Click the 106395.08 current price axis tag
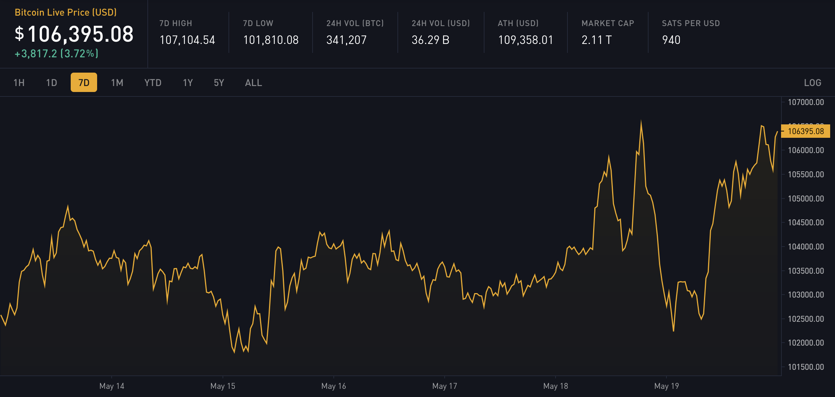This screenshot has height=397, width=835. (x=806, y=131)
